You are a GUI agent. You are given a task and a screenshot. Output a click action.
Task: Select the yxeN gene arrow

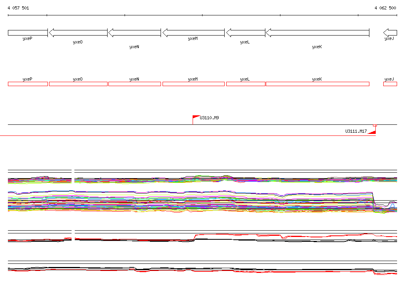[134, 33]
